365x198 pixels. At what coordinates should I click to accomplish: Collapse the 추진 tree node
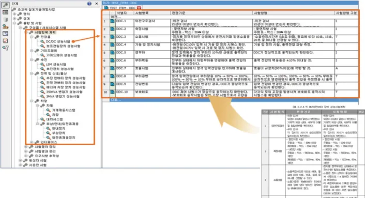click(x=32, y=60)
